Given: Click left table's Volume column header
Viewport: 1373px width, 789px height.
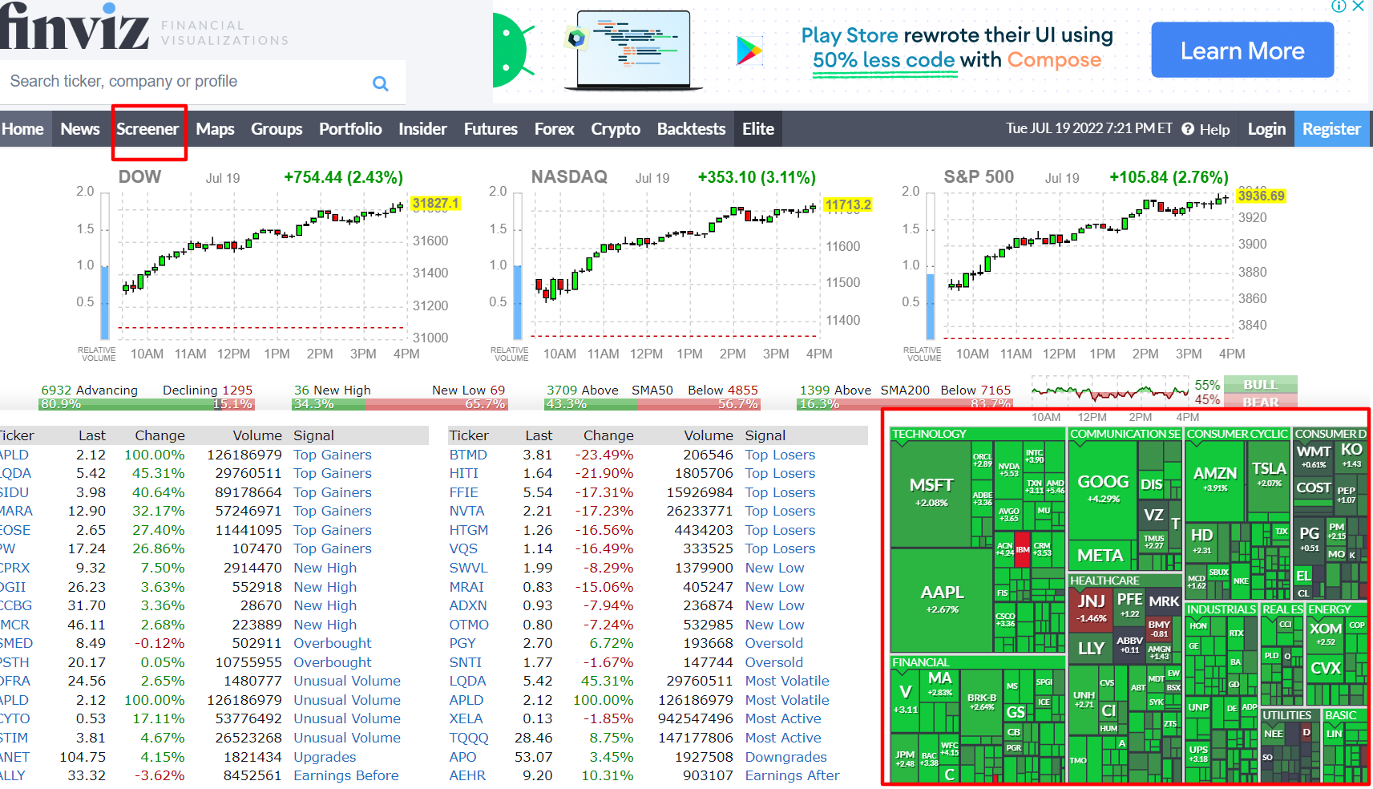Looking at the screenshot, I should pos(257,435).
